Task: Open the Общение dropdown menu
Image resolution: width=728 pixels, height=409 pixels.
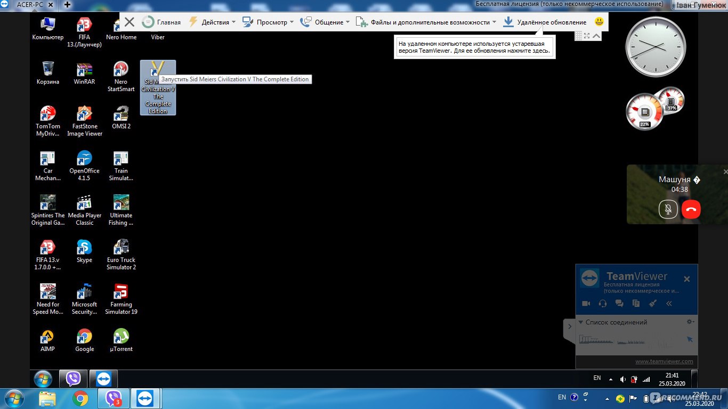Action: [325, 22]
